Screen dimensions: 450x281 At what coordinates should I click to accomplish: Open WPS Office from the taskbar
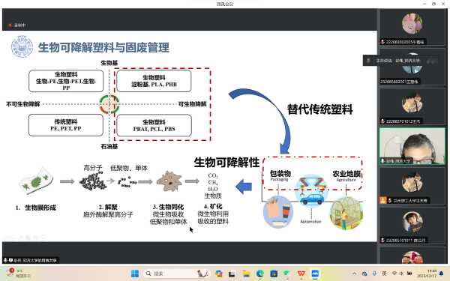301,274
